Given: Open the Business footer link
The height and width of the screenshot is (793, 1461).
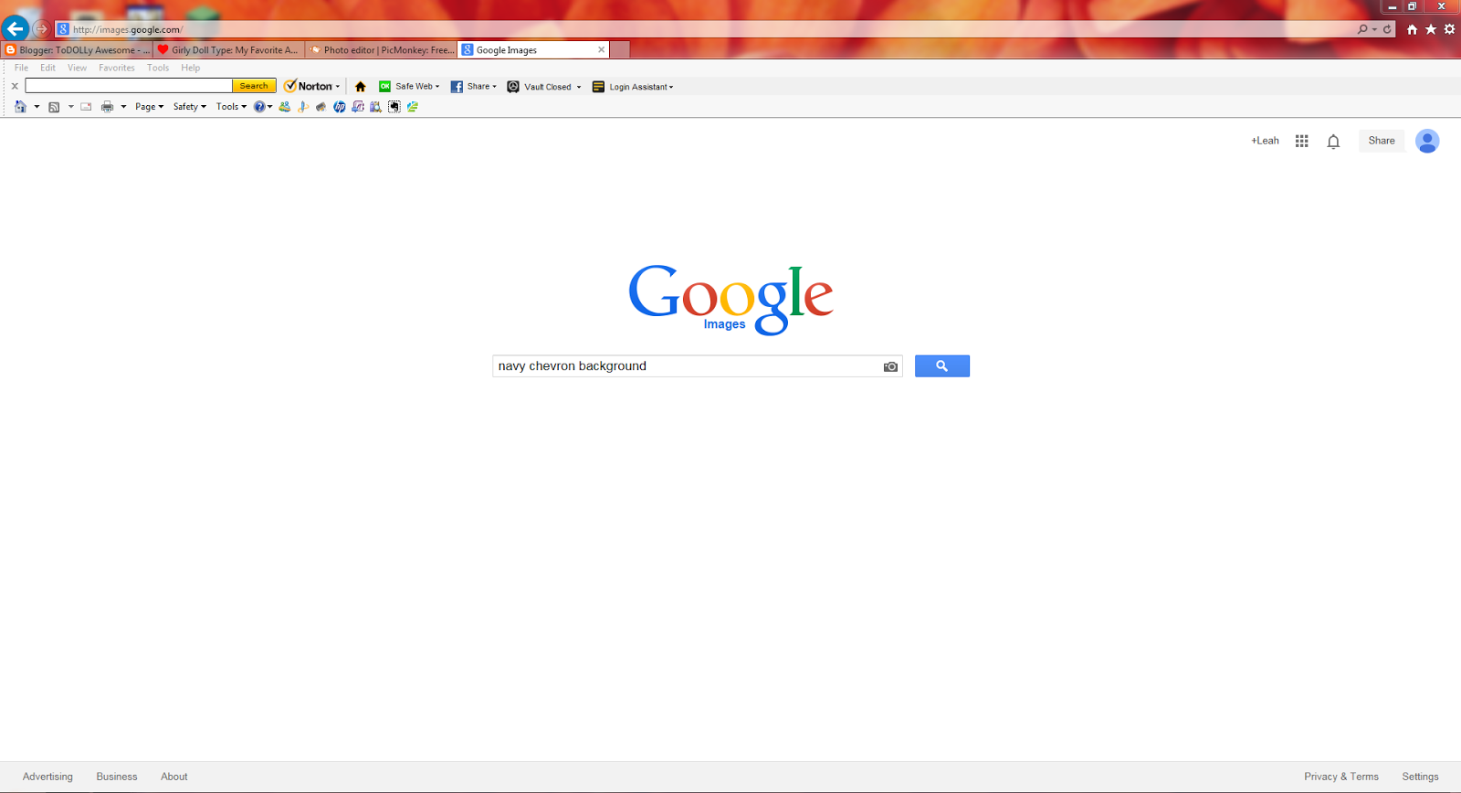Looking at the screenshot, I should [117, 777].
